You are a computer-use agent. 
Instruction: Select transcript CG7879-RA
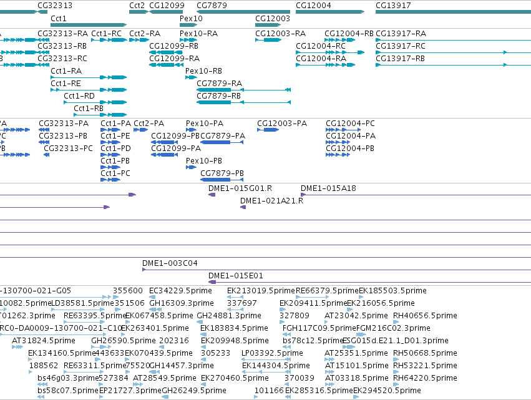(x=220, y=84)
